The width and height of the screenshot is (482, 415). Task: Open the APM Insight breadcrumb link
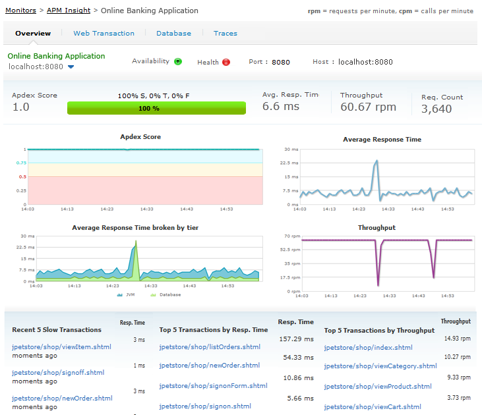(69, 11)
